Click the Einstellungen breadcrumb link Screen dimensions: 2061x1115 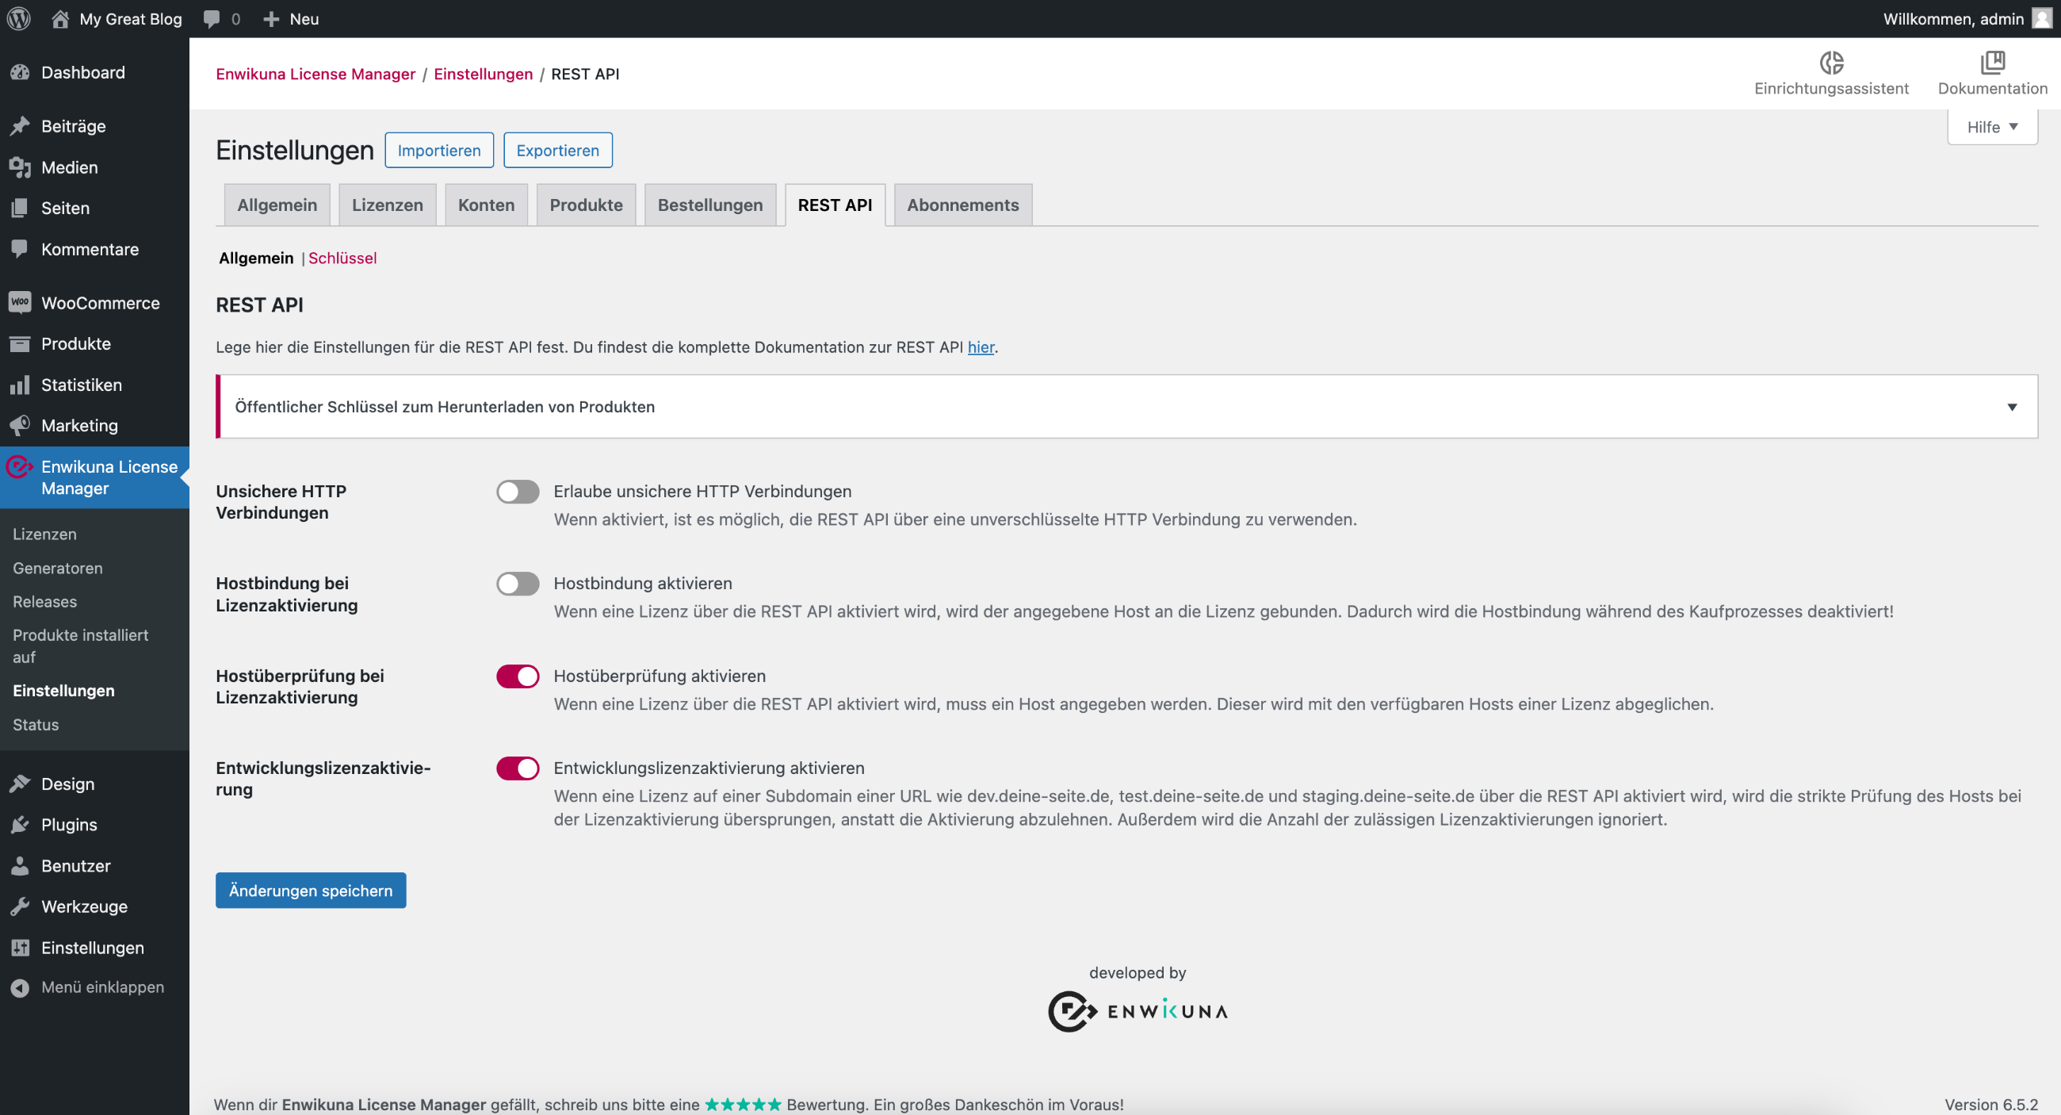click(x=484, y=74)
